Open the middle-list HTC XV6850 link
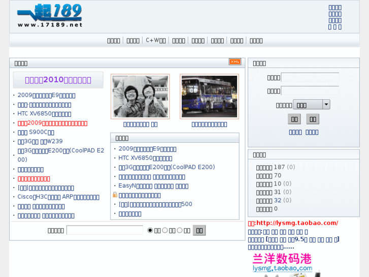This screenshot has width=369, height=277. coord(145,158)
